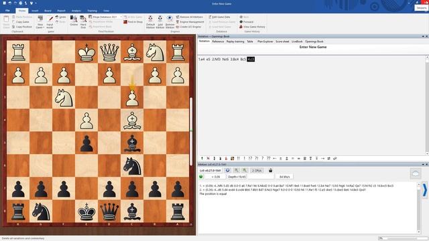Click the promote variation up-arrow icon
This screenshot has height=241, width=429.
pyautogui.click(x=202, y=159)
